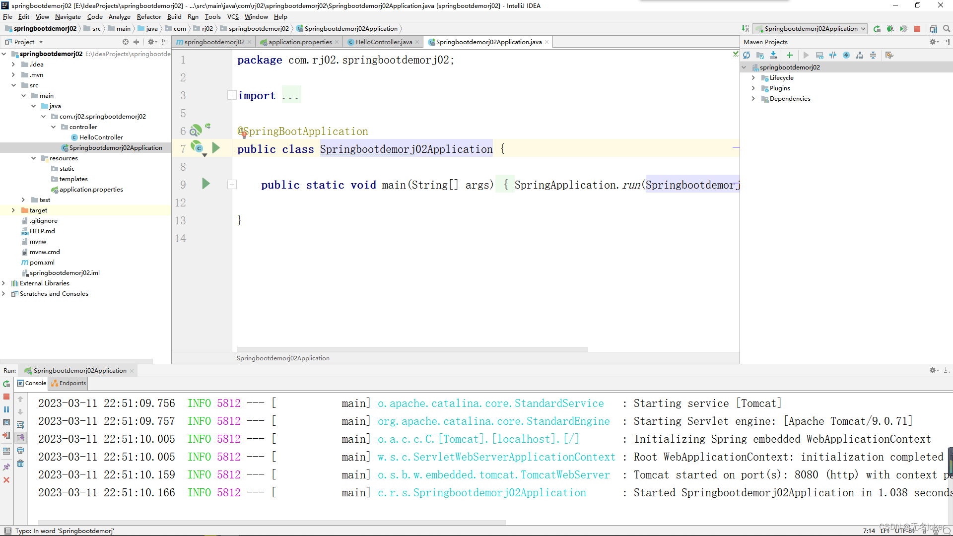
Task: Toggle the Pin Tab icon in Run panel
Action: (x=6, y=467)
